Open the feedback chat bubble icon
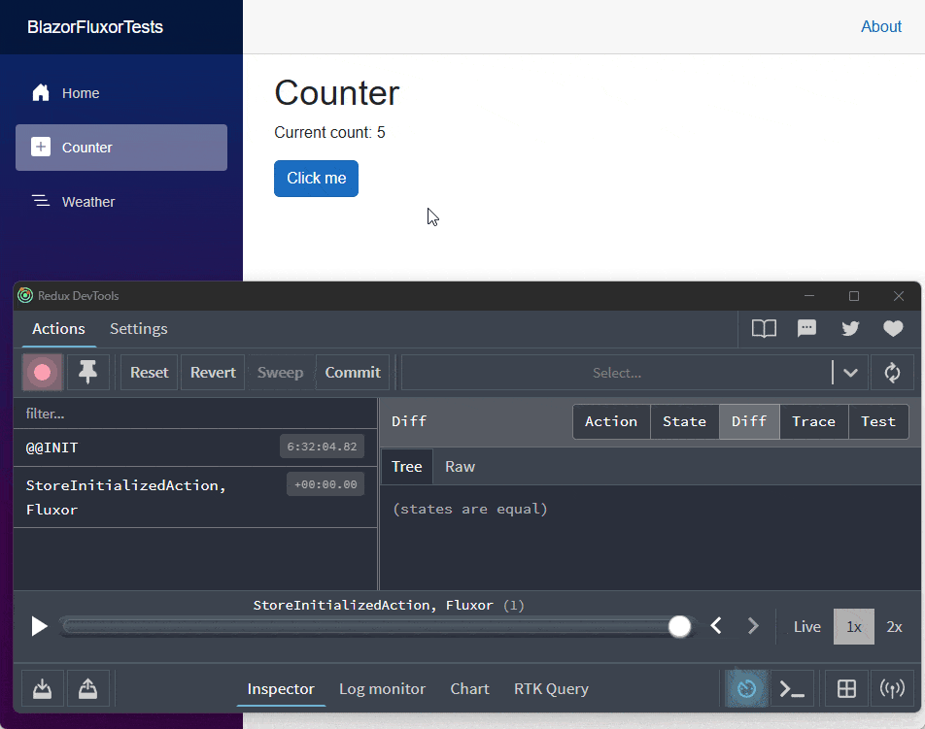The width and height of the screenshot is (925, 729). coord(806,328)
